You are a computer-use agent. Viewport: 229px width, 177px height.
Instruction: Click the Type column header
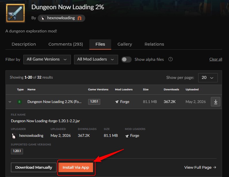[x=20, y=90]
